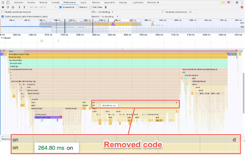Click the Animation Frame Fired bar
The height and width of the screenshot is (163, 246).
pyautogui.click(x=118, y=54)
